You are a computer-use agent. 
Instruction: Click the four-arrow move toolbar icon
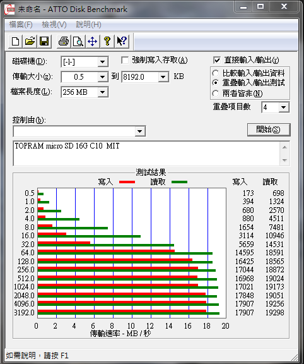pyautogui.click(x=93, y=42)
